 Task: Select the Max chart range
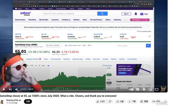[43, 66]
